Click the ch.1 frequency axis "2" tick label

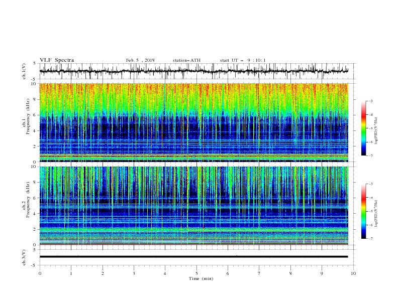(x=36, y=146)
